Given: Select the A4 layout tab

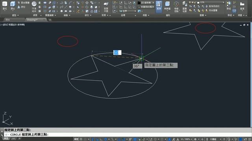Looking at the screenshot, I should pos(13,138).
